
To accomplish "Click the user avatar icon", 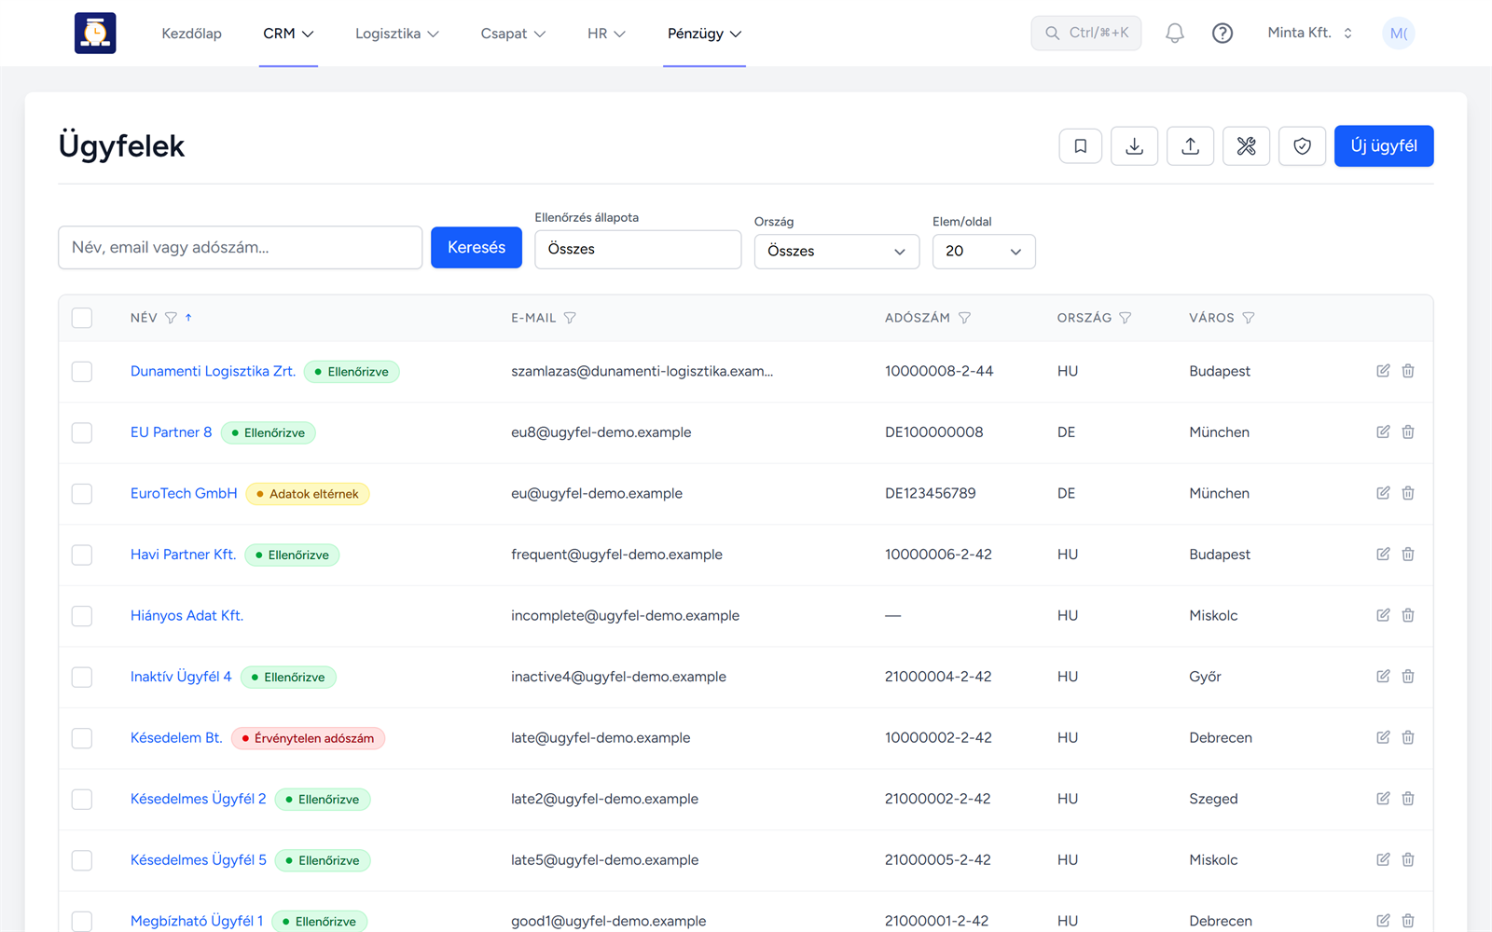I will click(1398, 34).
